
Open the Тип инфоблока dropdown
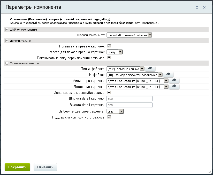(125, 69)
